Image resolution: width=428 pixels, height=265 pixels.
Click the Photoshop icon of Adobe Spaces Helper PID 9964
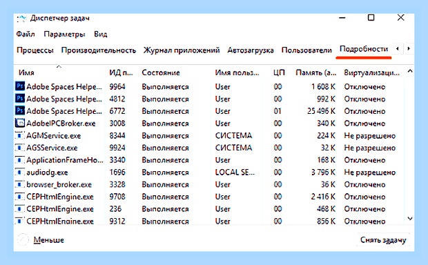click(20, 86)
